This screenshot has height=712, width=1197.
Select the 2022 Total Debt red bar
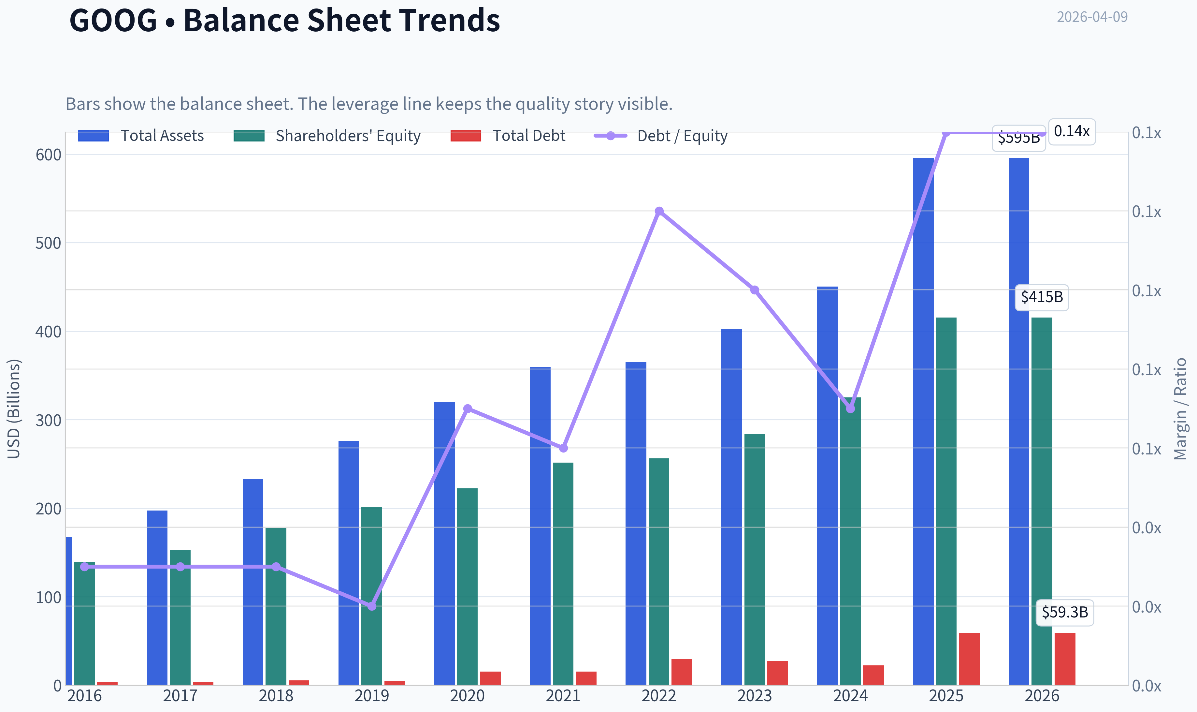point(682,672)
